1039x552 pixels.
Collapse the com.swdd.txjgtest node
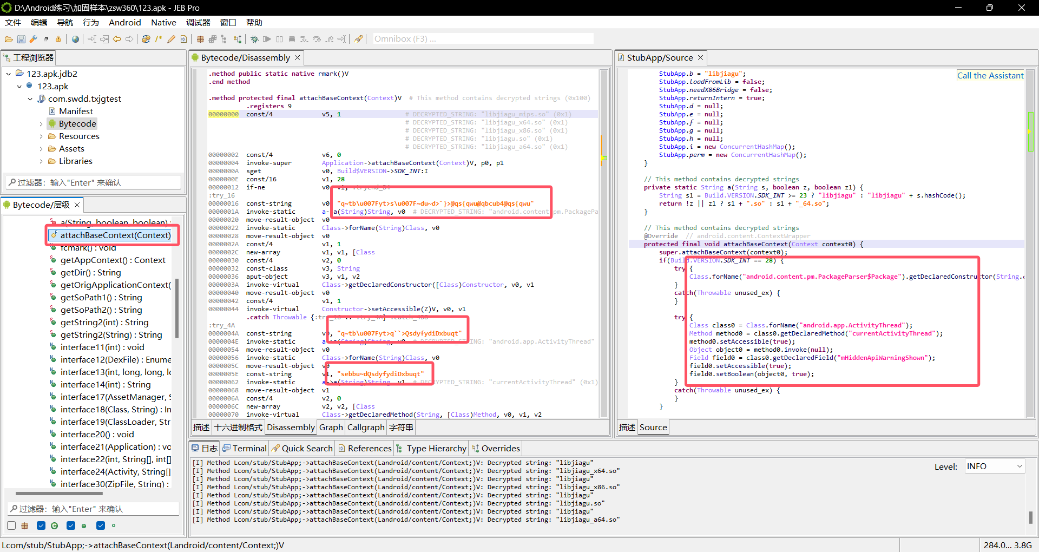(x=30, y=98)
